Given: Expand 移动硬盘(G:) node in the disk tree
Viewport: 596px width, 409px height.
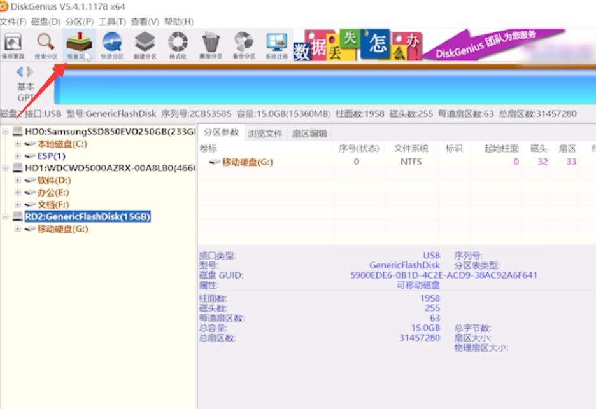Looking at the screenshot, I should (x=17, y=229).
